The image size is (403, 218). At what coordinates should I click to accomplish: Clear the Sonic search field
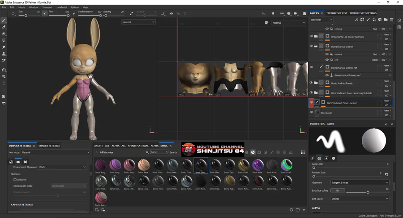point(167,152)
